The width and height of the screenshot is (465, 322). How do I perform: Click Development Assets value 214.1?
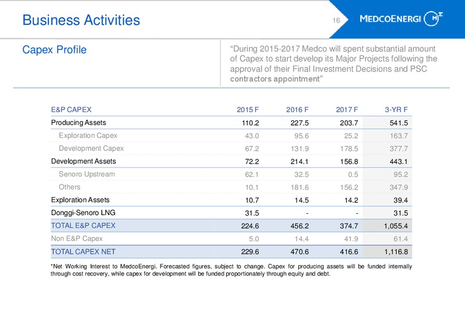(x=299, y=162)
